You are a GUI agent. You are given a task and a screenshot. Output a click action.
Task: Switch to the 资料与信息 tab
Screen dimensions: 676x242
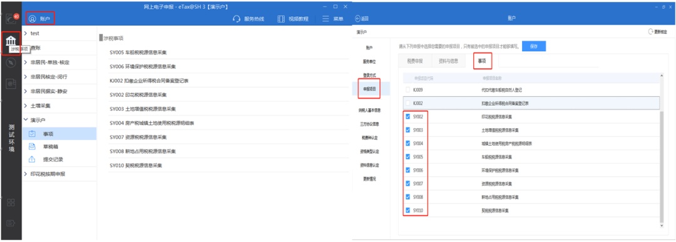tap(449, 61)
